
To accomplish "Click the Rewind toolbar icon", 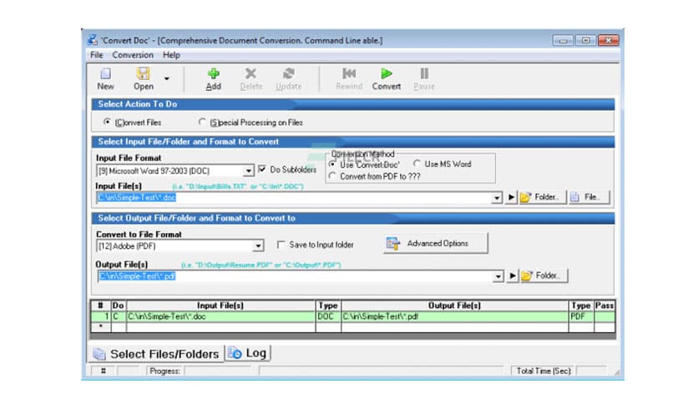I will tap(349, 73).
